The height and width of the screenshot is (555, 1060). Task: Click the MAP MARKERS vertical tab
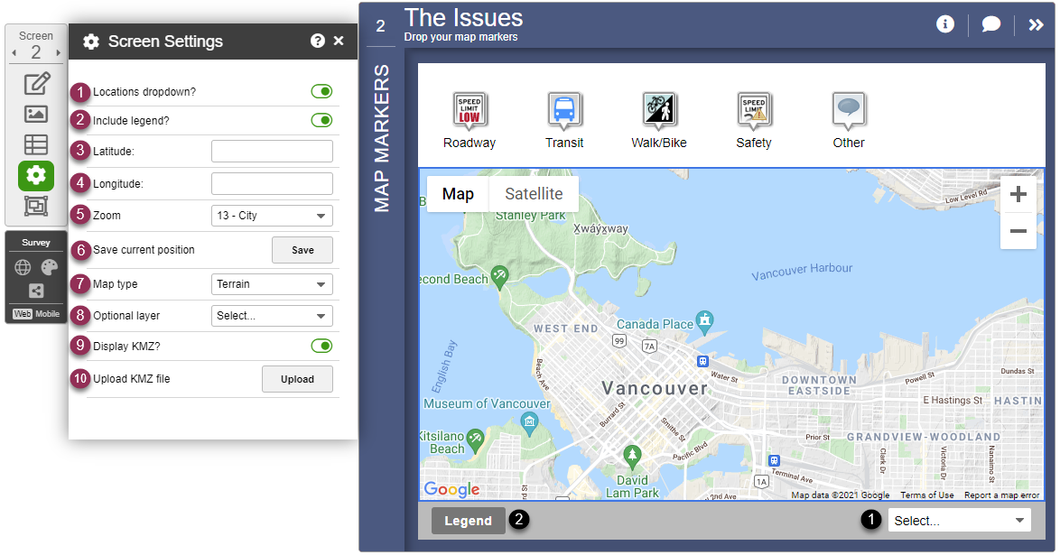382,138
